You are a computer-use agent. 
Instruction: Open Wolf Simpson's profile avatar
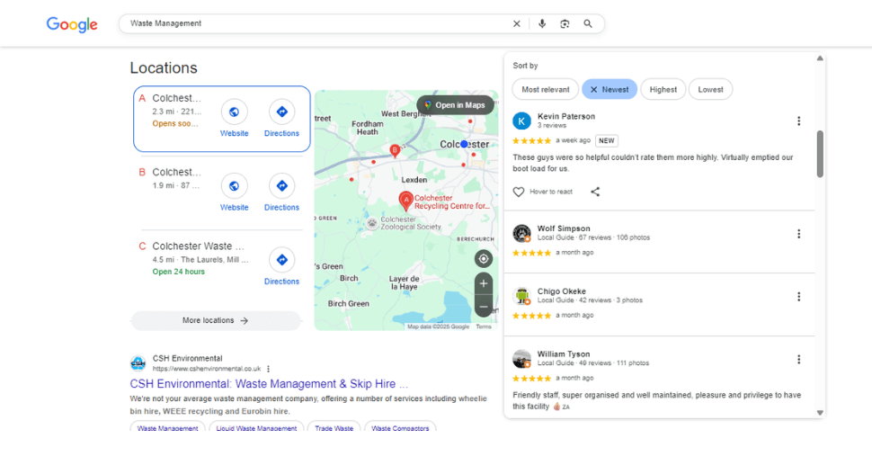521,234
